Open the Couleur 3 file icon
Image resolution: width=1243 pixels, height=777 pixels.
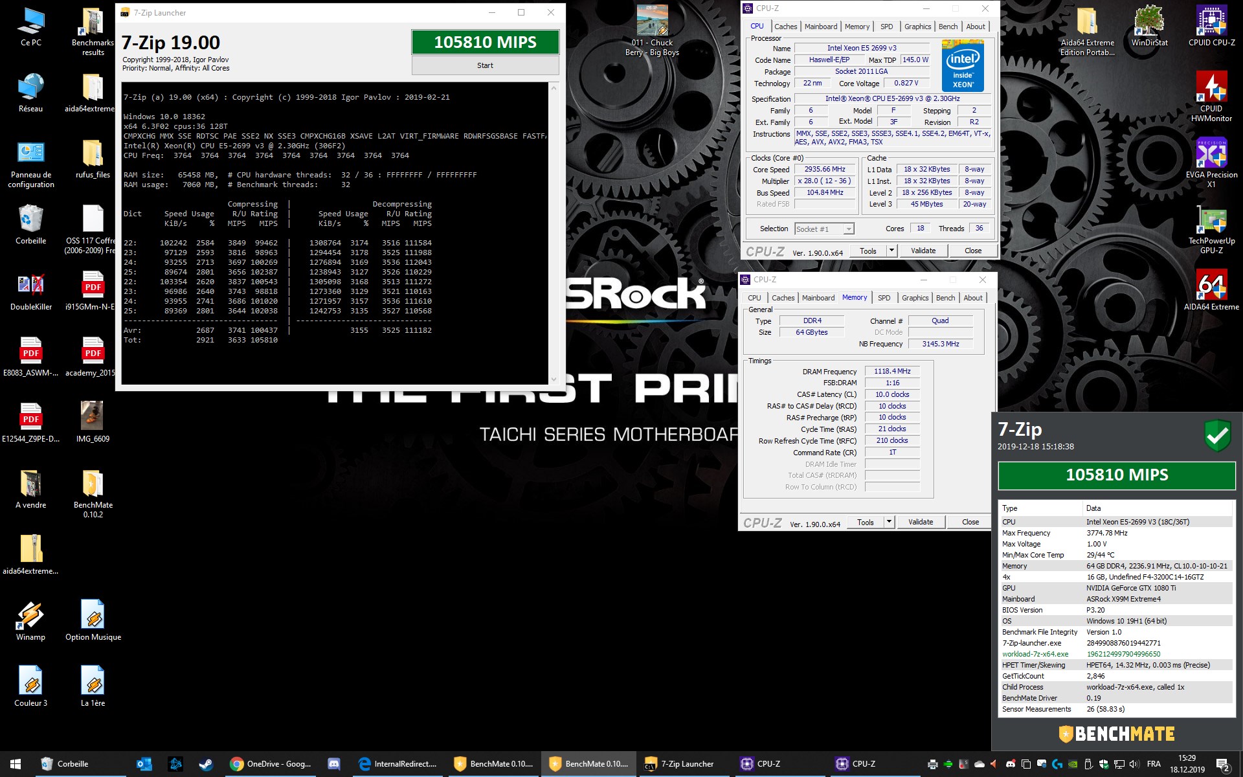click(30, 687)
